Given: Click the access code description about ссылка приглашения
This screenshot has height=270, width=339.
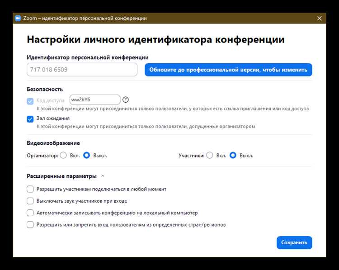Looking at the screenshot, I should pyautogui.click(x=173, y=109).
